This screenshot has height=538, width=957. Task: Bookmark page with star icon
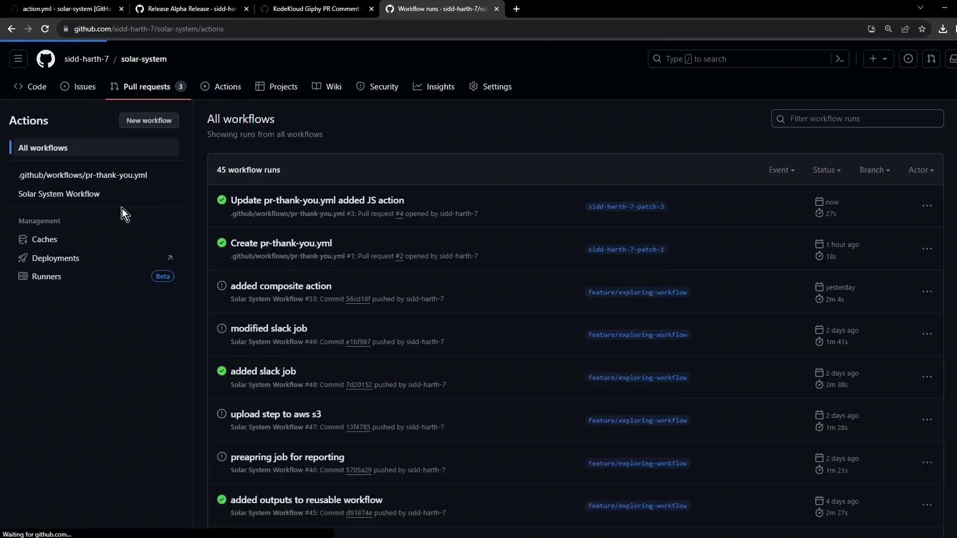pos(922,29)
